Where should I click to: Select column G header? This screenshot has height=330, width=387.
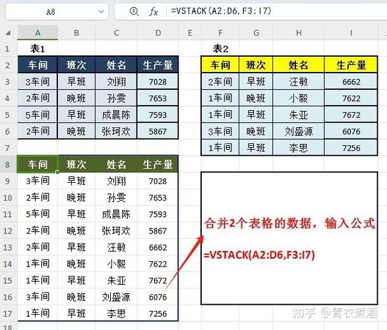pyautogui.click(x=256, y=32)
